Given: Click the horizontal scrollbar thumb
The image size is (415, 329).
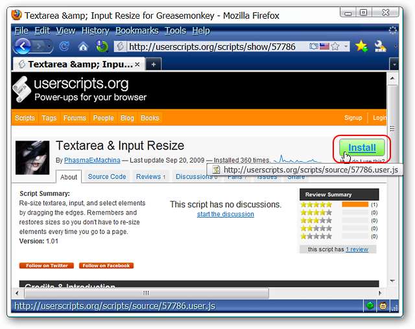Looking at the screenshot, I should point(147,293).
